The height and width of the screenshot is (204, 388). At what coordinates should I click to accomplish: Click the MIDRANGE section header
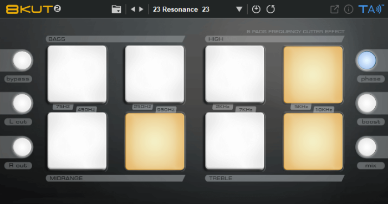point(115,178)
